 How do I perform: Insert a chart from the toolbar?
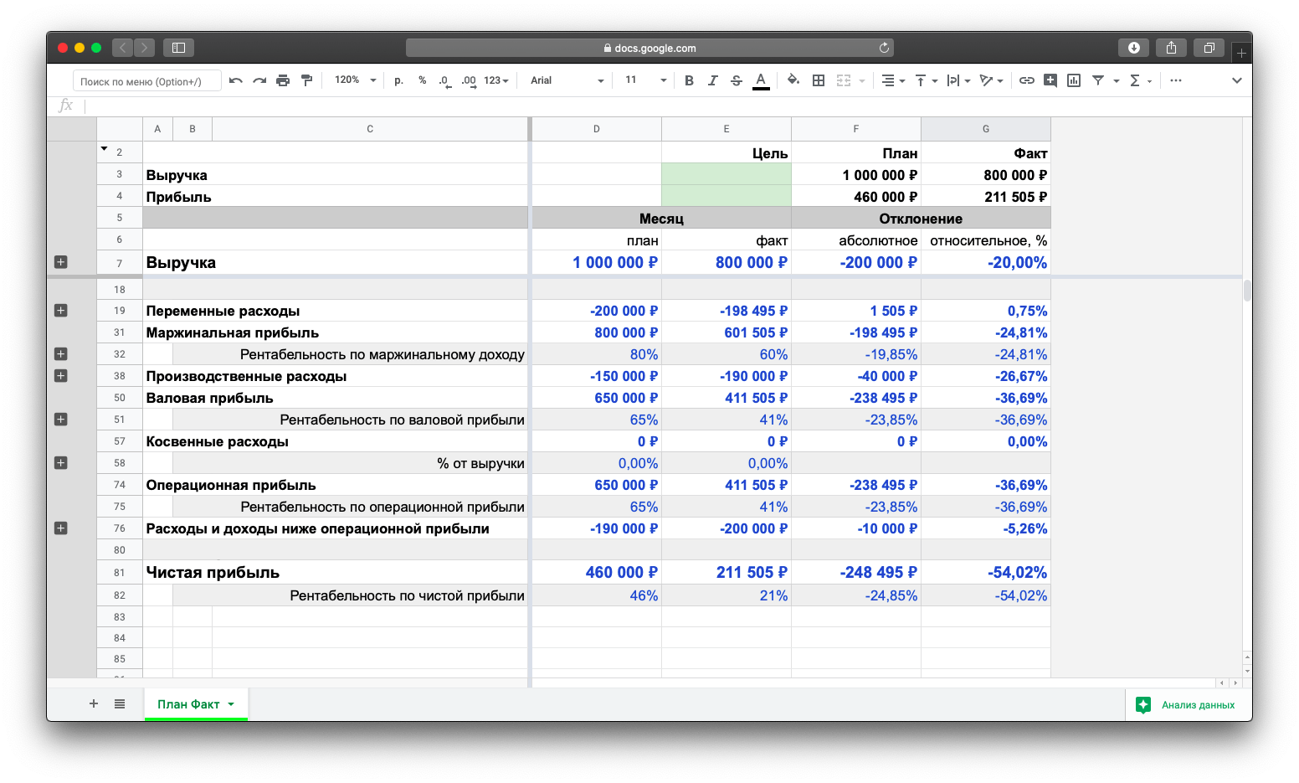[1074, 80]
